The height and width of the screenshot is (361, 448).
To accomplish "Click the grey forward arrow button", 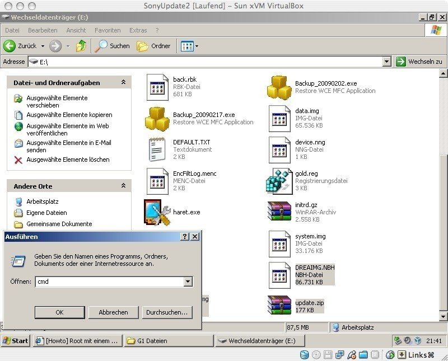I will click(55, 46).
